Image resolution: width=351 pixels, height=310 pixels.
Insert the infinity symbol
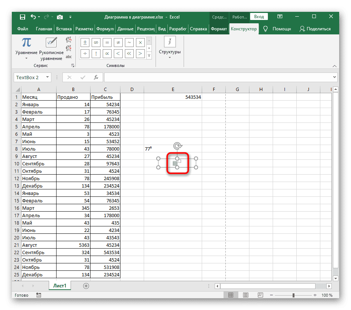pyautogui.click(x=96, y=43)
